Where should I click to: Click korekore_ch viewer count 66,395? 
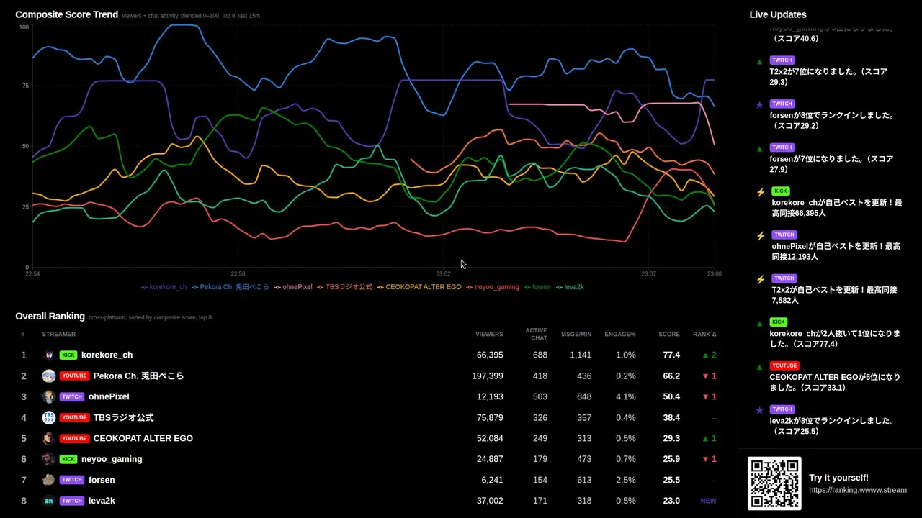(490, 355)
